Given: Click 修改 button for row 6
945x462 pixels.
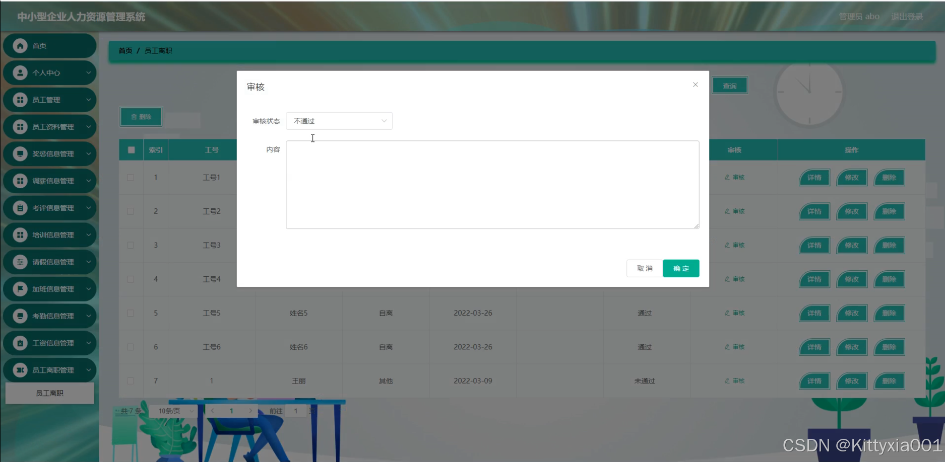Looking at the screenshot, I should pos(852,347).
